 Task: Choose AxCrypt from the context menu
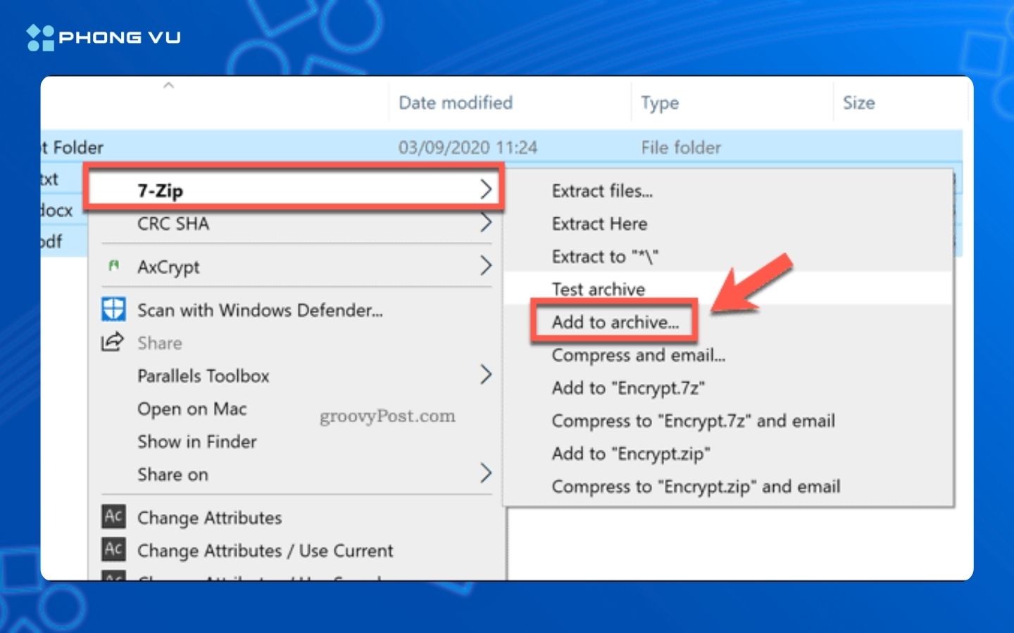297,267
